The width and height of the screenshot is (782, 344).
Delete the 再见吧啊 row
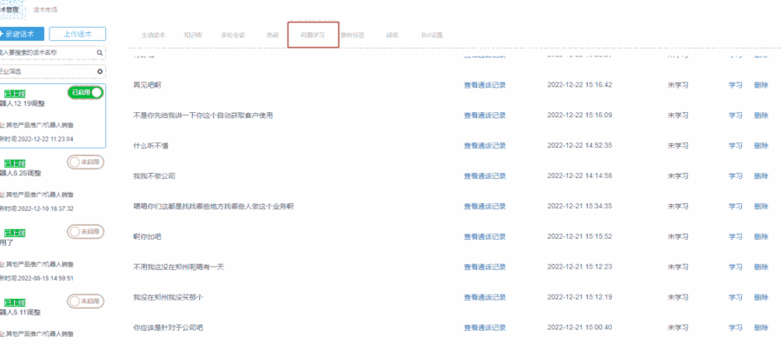761,85
